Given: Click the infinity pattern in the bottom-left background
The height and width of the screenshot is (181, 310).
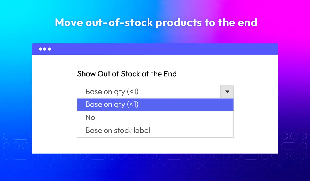Looking at the screenshot, I should tap(16, 150).
